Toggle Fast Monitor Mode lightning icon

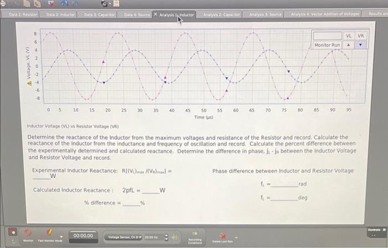(49, 232)
